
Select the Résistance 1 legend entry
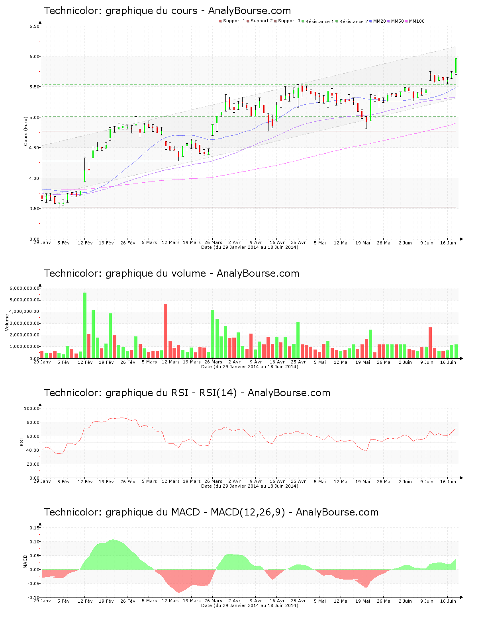coord(318,21)
